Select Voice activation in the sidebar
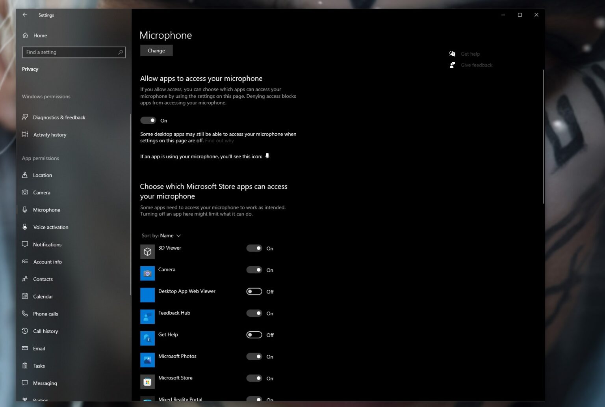 [50, 227]
